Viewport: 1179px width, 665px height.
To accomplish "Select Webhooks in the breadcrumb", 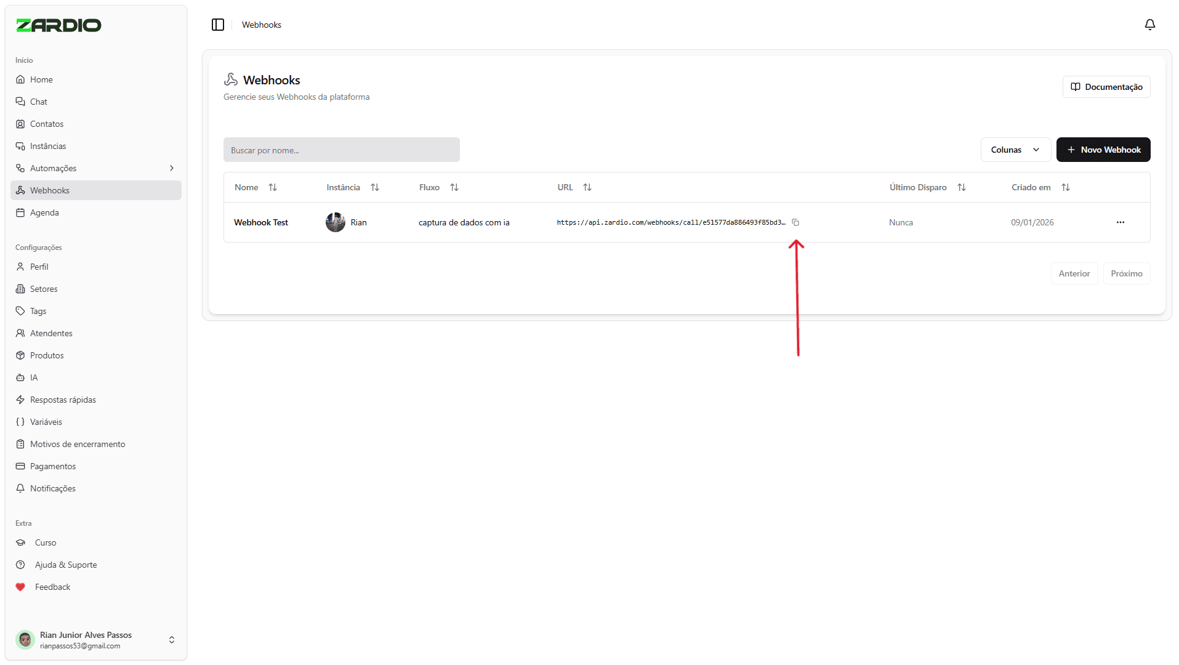I will tap(261, 24).
